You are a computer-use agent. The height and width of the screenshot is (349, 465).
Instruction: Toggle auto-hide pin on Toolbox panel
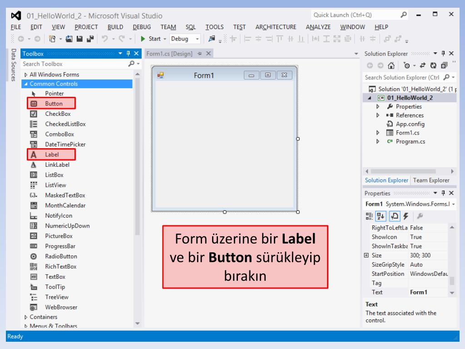pos(128,54)
